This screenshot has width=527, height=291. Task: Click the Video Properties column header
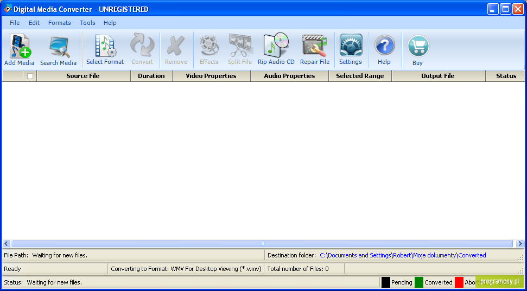212,76
